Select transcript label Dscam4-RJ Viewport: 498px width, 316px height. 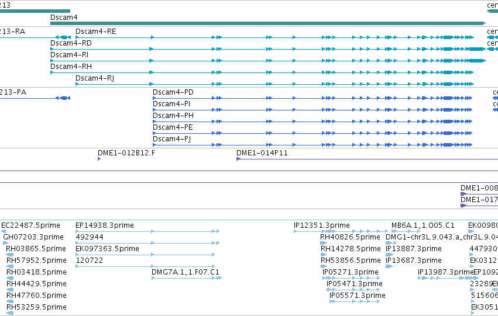[95, 78]
